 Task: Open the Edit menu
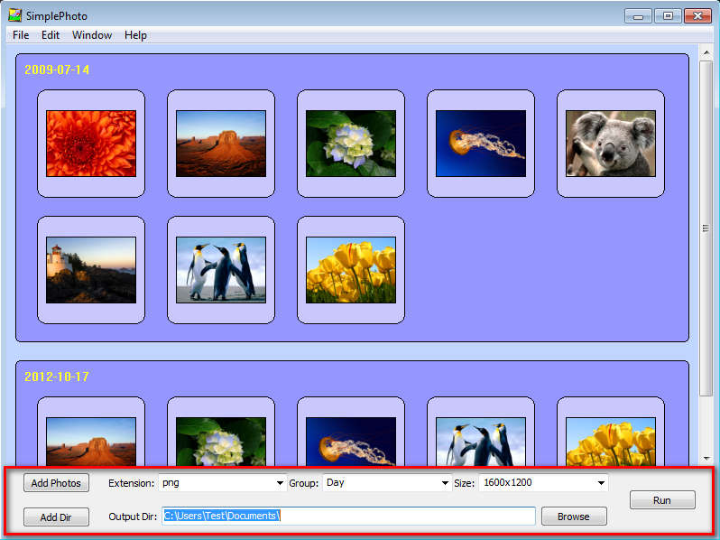click(51, 35)
